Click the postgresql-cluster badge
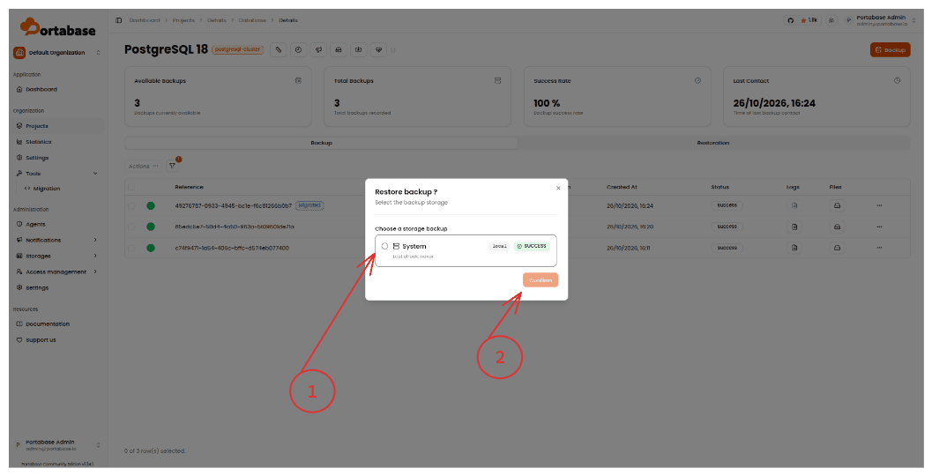The image size is (932, 476). (237, 49)
